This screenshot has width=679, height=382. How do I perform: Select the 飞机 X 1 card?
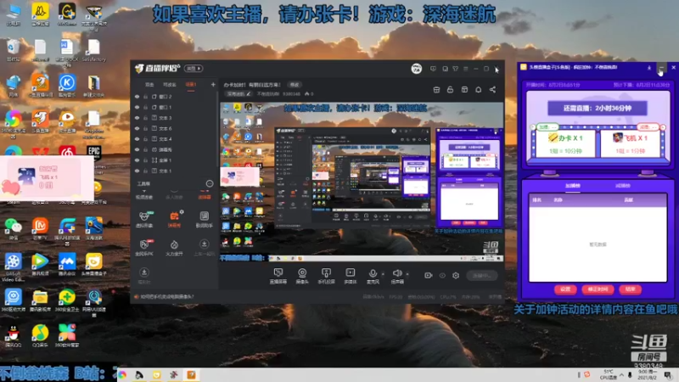[x=630, y=143]
